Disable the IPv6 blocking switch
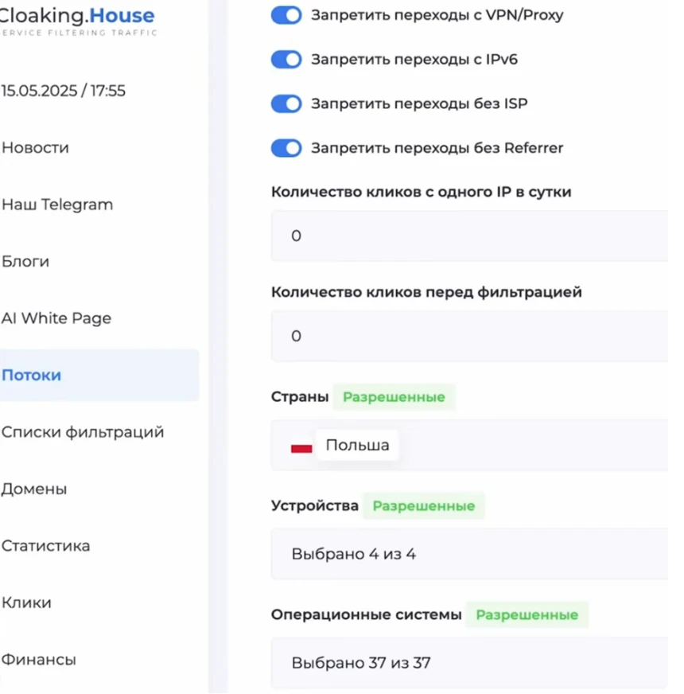684x694 pixels. click(x=286, y=60)
